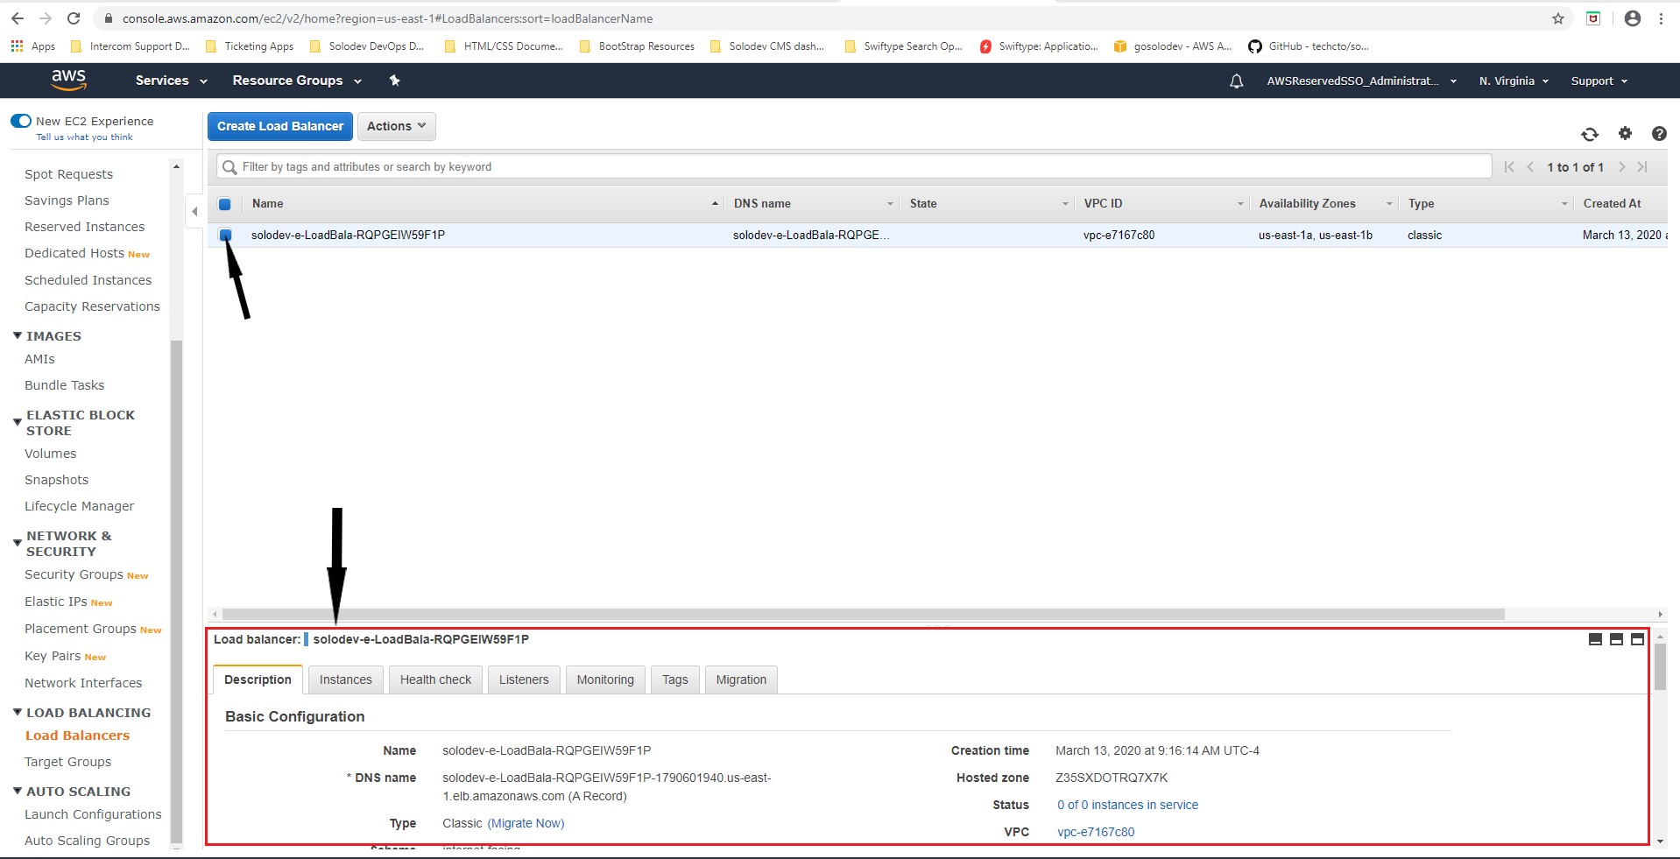1680x859 pixels.
Task: Reload the browser page
Action: click(x=74, y=18)
